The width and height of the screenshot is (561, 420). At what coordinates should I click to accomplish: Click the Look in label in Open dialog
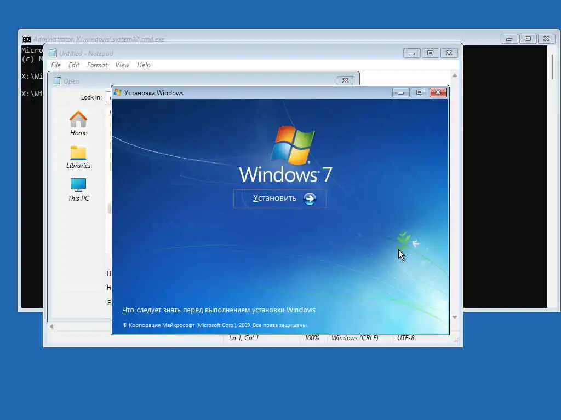click(x=91, y=97)
